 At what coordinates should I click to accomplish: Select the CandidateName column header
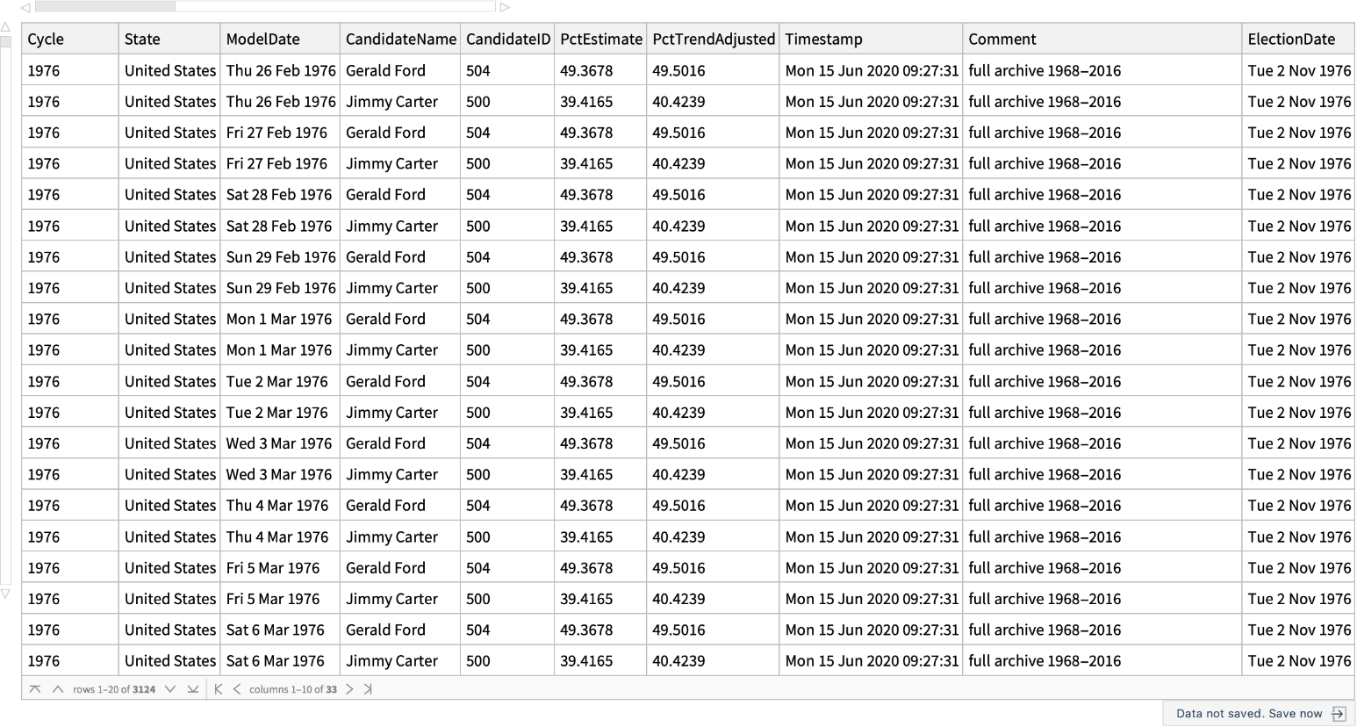tap(400, 39)
